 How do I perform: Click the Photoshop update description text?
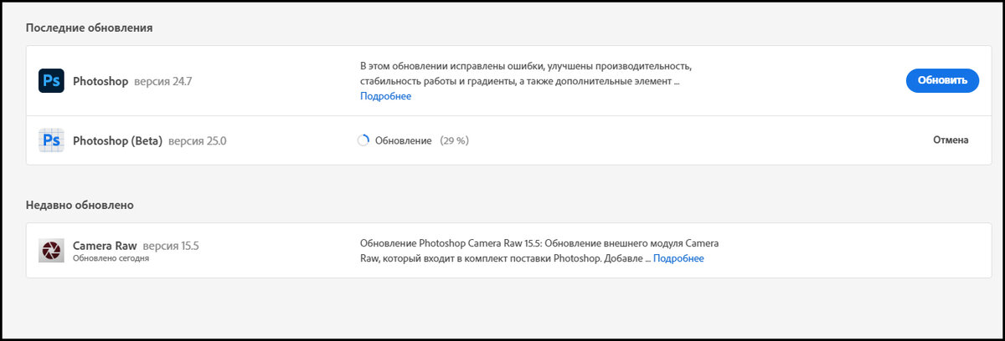(x=526, y=74)
